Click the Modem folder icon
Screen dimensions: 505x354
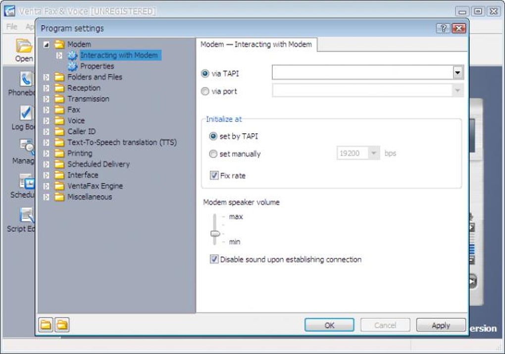59,44
